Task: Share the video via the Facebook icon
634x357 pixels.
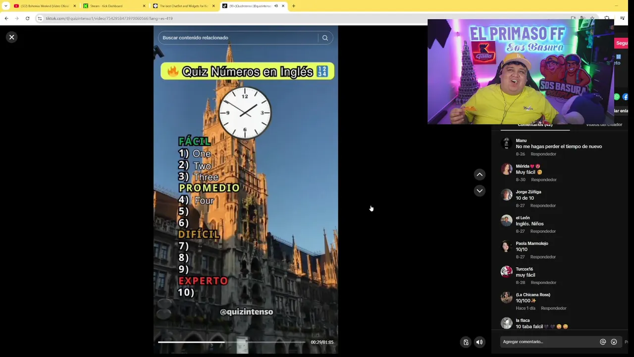Action: point(625,97)
